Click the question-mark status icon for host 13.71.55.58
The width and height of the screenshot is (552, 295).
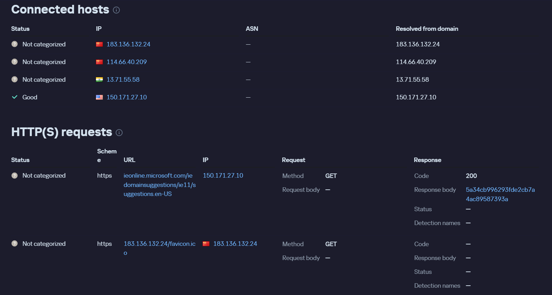tap(15, 79)
